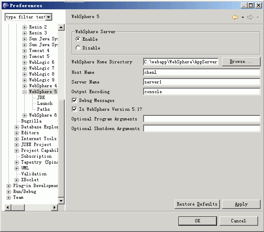
Task: Select the WebLogic 7 tree item
Action: [x=42, y=68]
